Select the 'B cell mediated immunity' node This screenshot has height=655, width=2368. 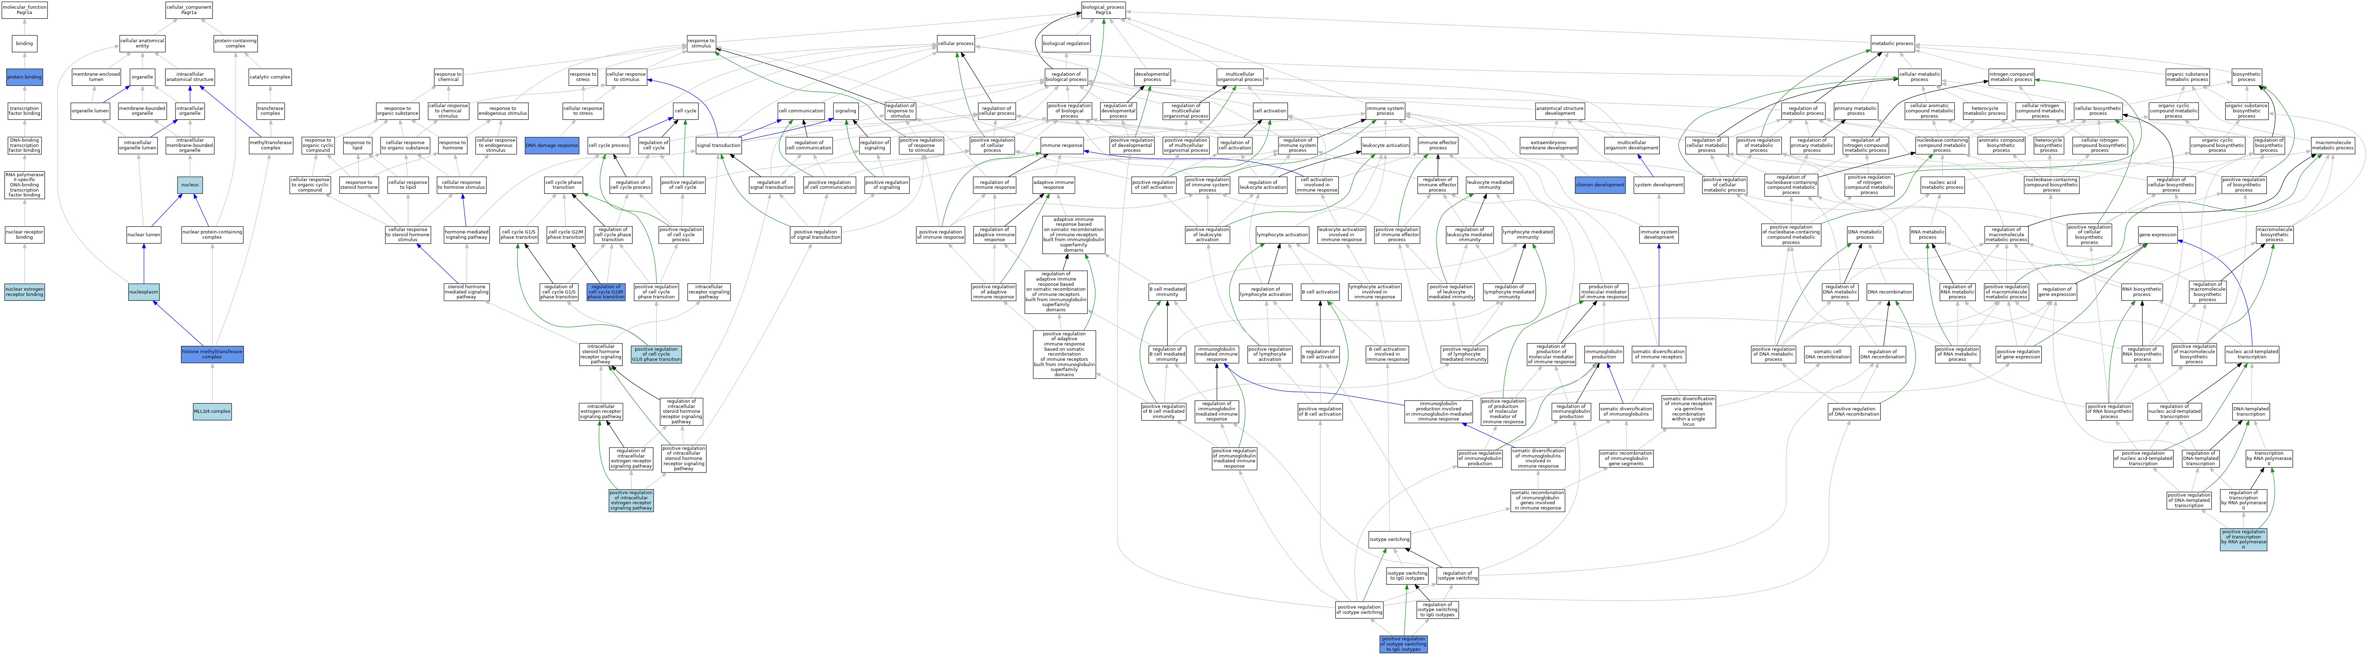1167,292
